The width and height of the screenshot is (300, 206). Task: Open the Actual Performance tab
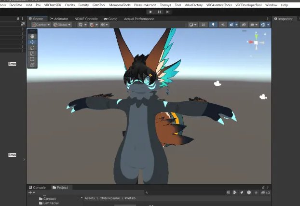[139, 19]
